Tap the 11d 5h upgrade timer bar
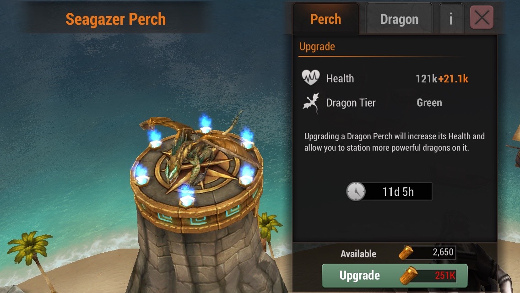520x293 pixels. (390, 191)
